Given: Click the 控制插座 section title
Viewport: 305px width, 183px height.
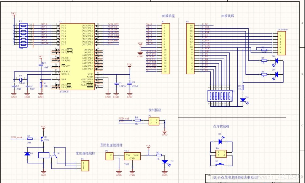Looking at the screenshot, I should tap(155, 110).
